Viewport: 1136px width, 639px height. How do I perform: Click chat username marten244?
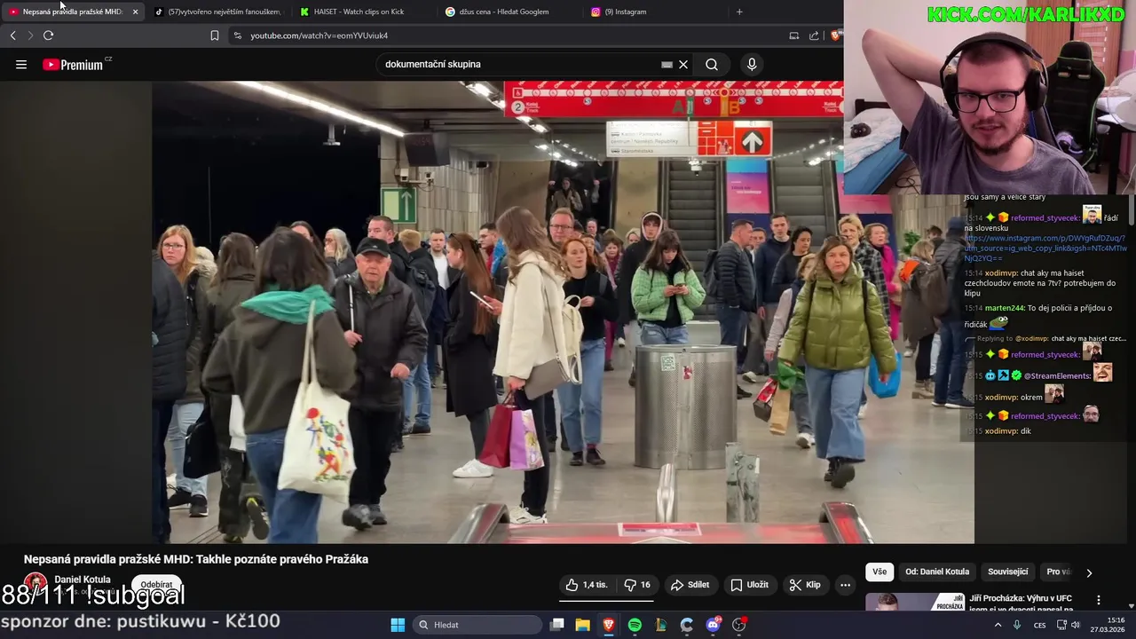[x=1005, y=308]
